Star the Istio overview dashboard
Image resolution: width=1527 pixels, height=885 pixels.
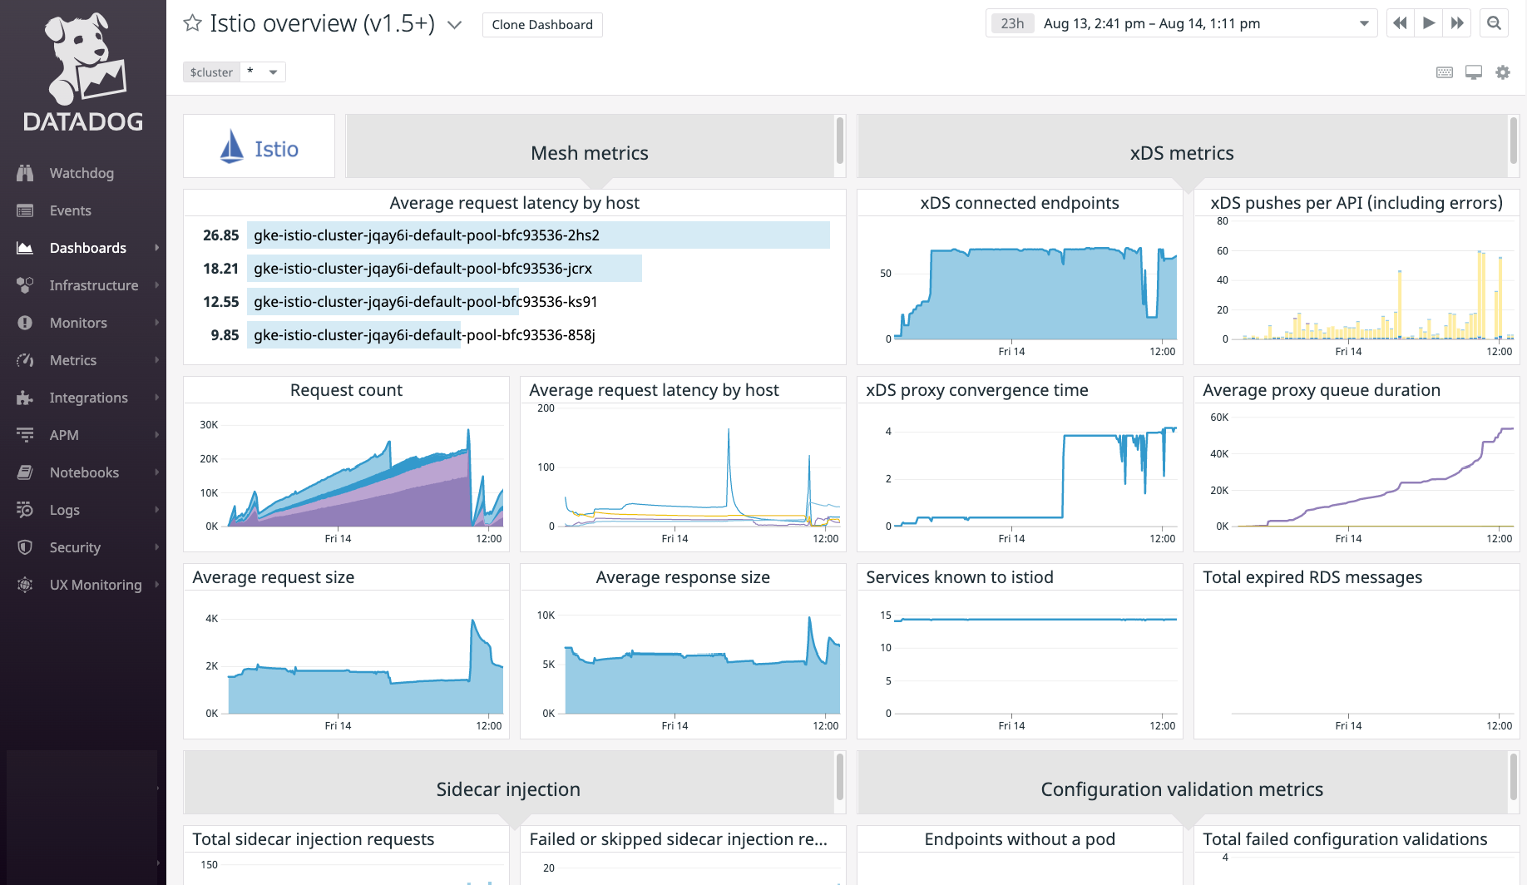tap(192, 22)
